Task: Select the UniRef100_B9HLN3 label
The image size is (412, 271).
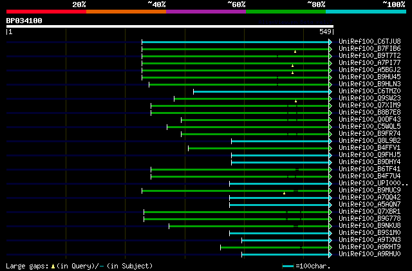Action: 370,84
